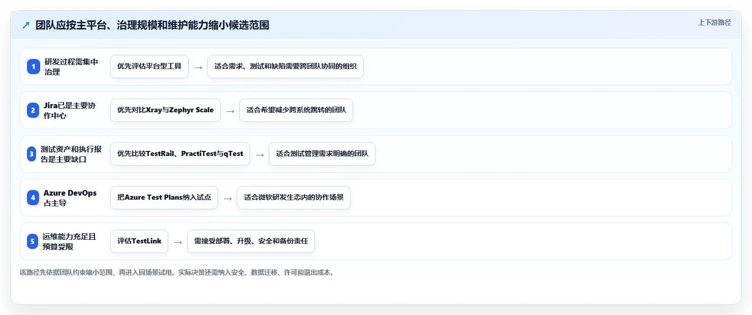The width and height of the screenshot is (752, 315).
Task: Click the footnote starting with 该路径先依据团队约束
Action: coord(177,273)
